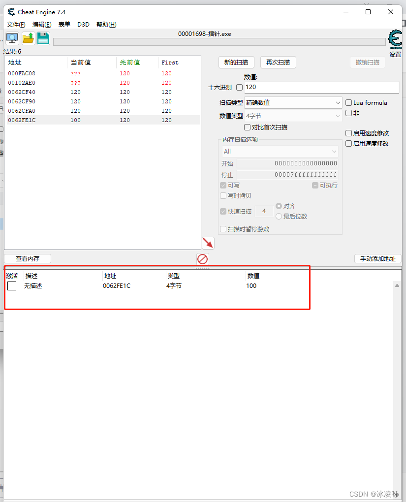Click the First column header
406x502 pixels.
pyautogui.click(x=179, y=63)
